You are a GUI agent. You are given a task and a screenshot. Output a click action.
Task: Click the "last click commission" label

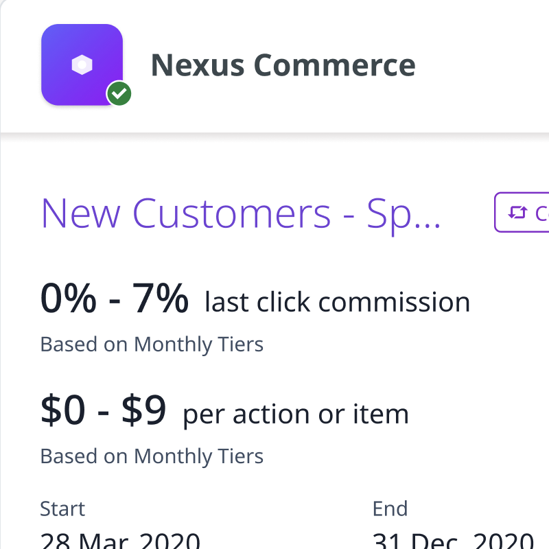(x=337, y=302)
